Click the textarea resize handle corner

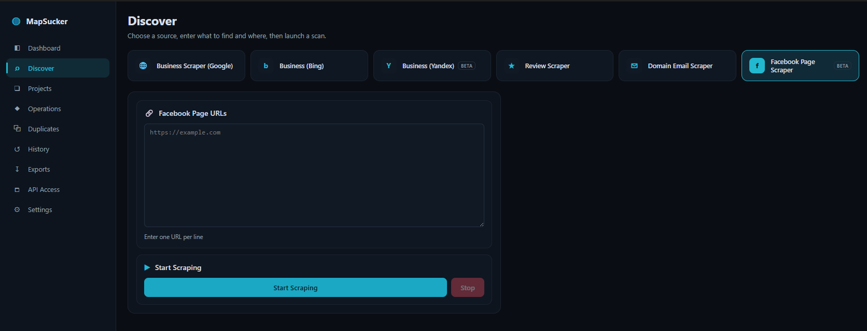pos(481,224)
